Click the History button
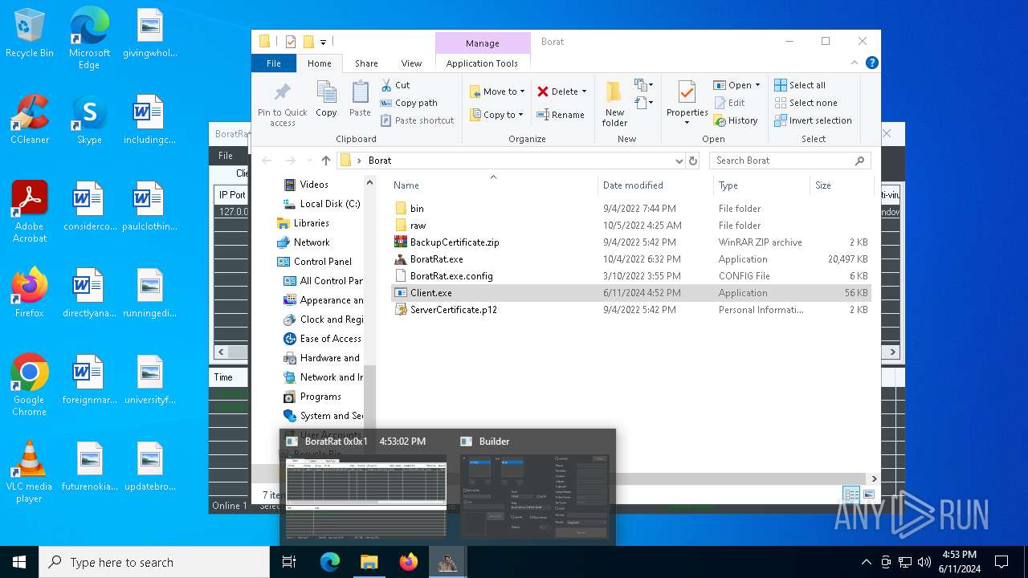The height and width of the screenshot is (578, 1028). point(735,120)
